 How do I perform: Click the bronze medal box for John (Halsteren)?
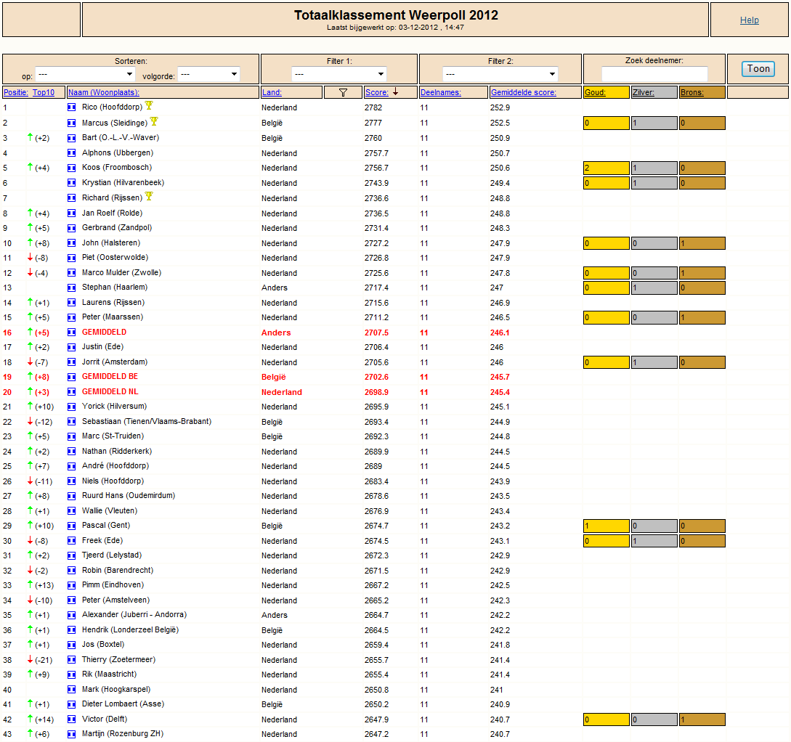pos(702,243)
